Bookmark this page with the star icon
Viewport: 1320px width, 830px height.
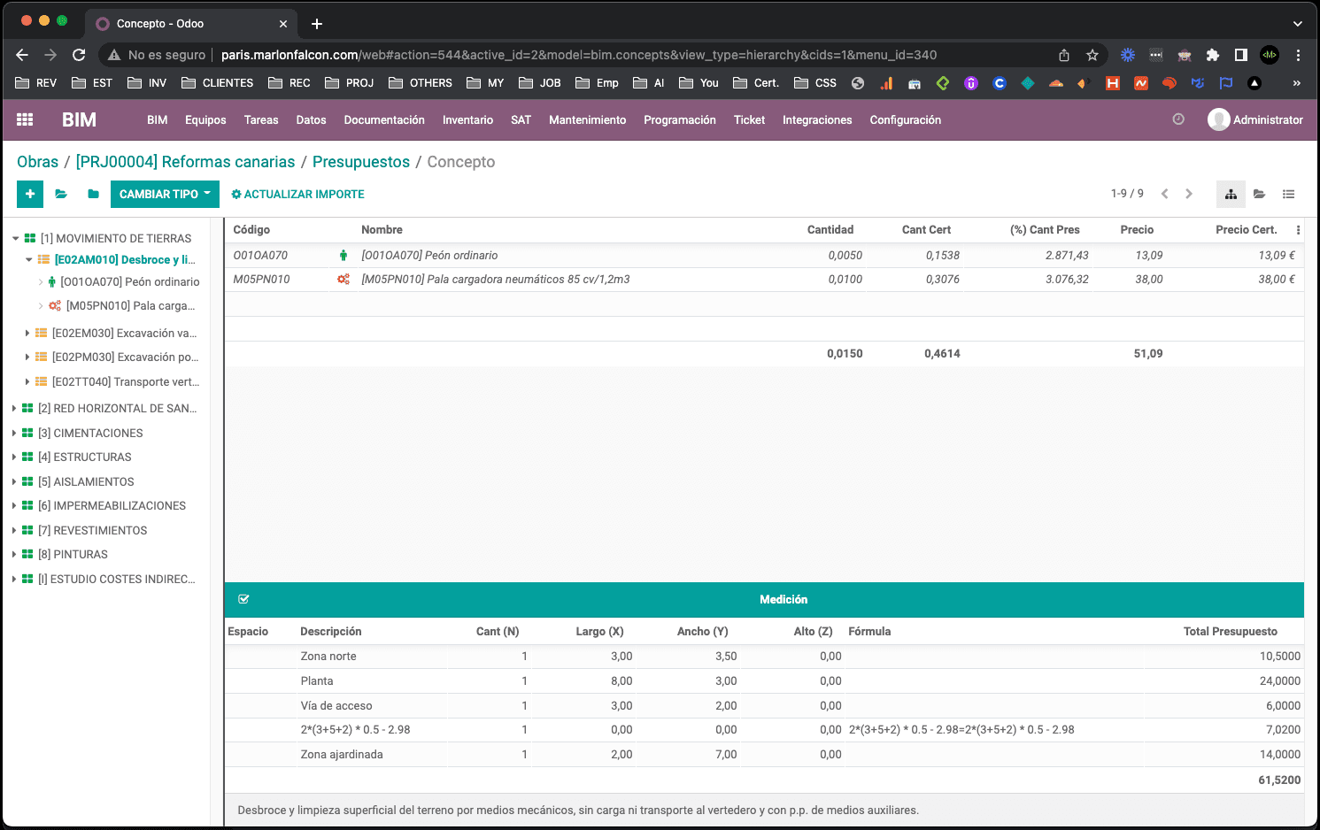1092,55
